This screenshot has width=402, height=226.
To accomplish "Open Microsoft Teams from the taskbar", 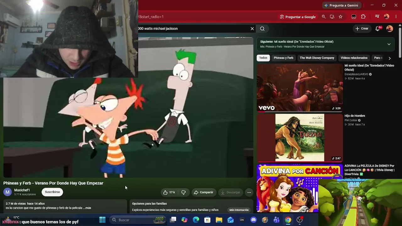I will [x=276, y=220].
